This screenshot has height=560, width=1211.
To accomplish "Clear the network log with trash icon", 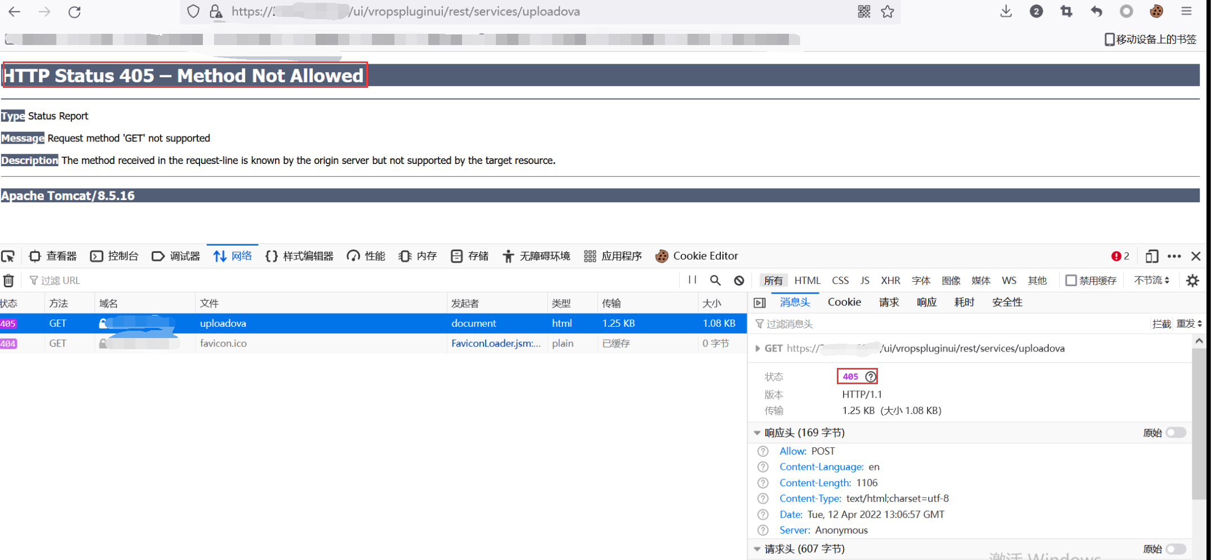I will click(8, 280).
